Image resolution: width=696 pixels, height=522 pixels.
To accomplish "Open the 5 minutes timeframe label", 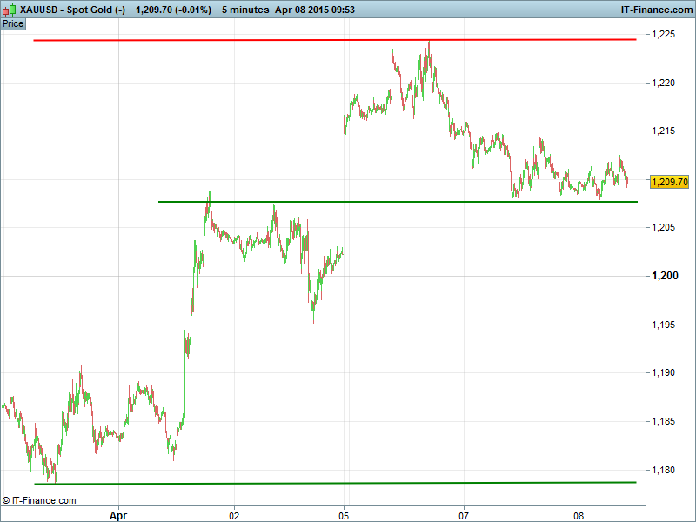I will point(245,10).
